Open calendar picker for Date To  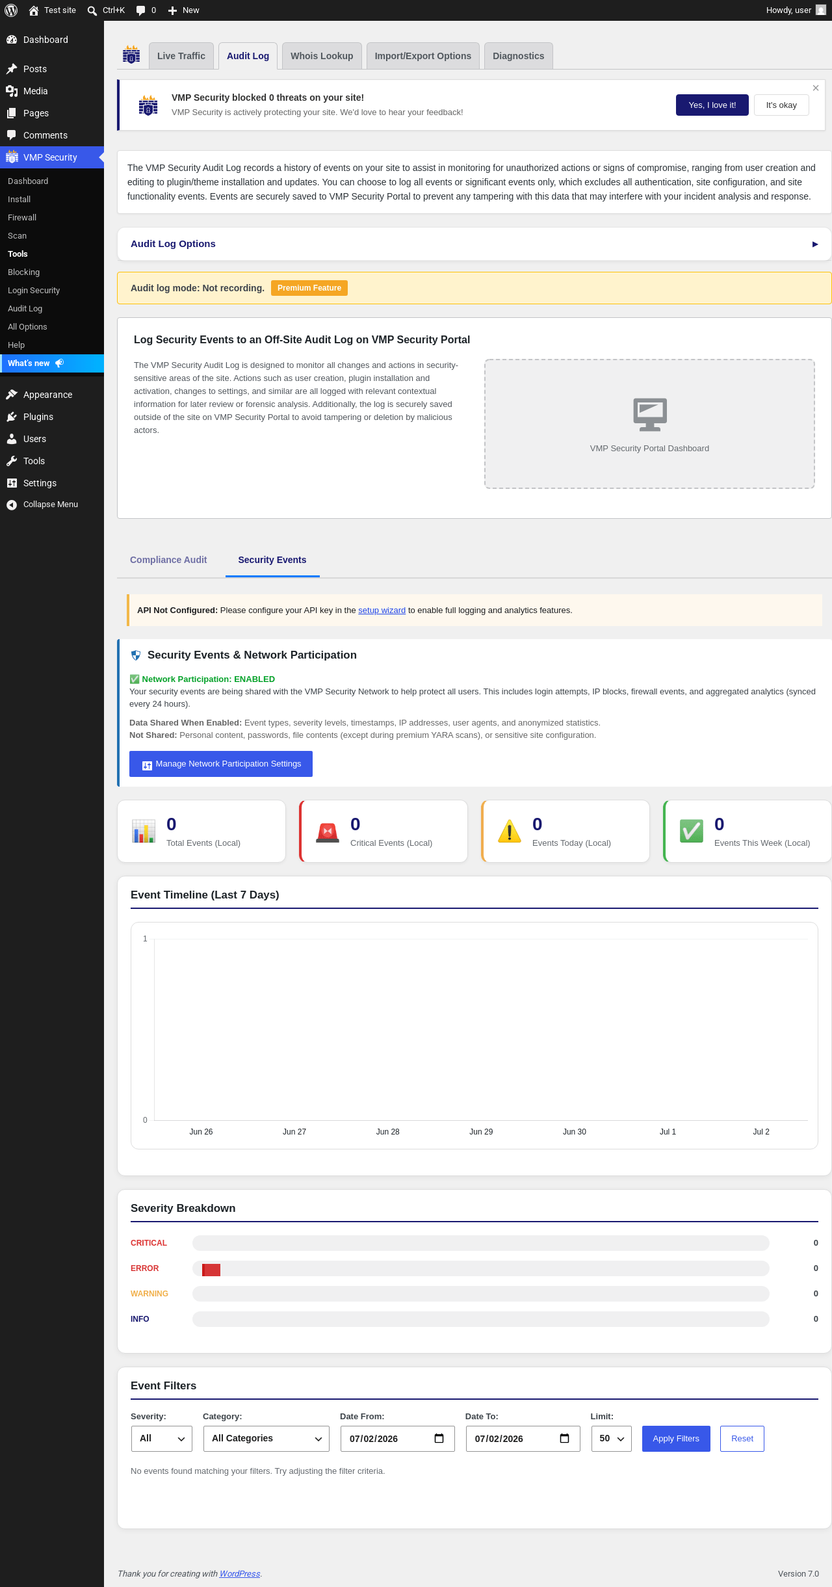565,1438
